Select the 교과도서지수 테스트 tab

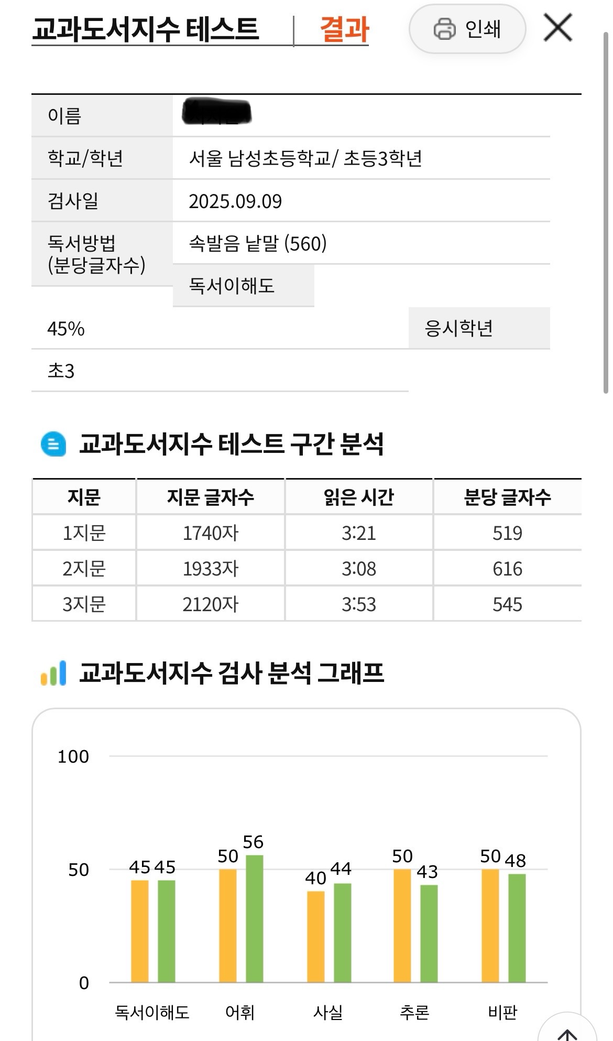[146, 29]
